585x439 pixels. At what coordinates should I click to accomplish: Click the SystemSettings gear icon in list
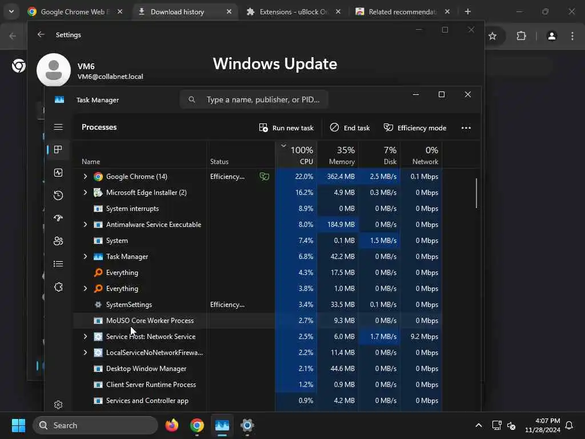98,305
